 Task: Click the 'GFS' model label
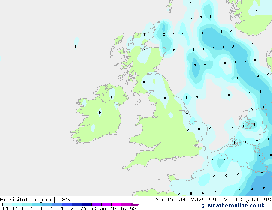tap(64, 200)
